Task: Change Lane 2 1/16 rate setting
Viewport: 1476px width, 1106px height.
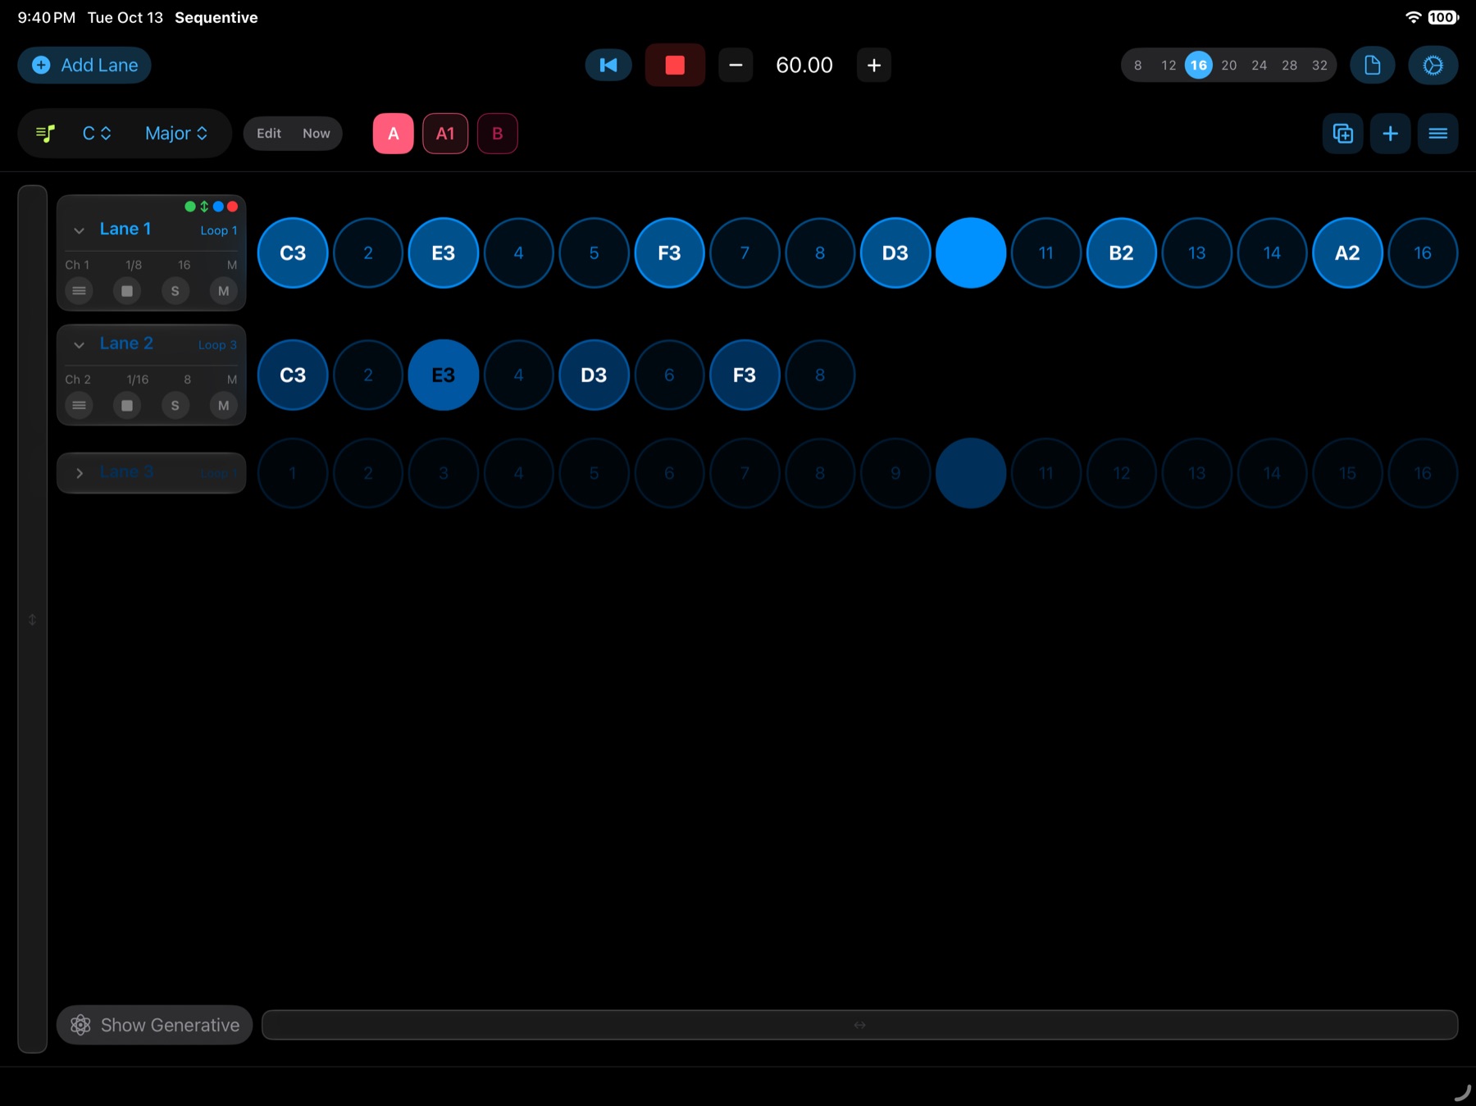Action: tap(138, 380)
